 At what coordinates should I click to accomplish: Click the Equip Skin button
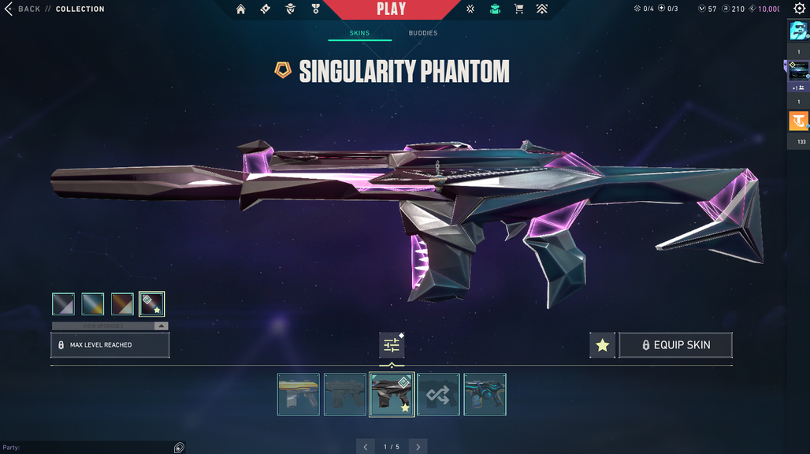[x=676, y=345]
